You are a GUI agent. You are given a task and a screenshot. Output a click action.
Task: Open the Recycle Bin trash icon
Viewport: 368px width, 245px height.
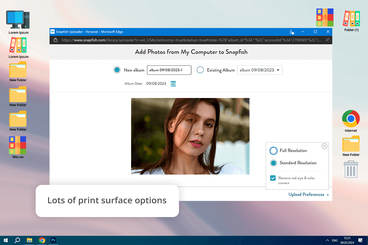351,169
